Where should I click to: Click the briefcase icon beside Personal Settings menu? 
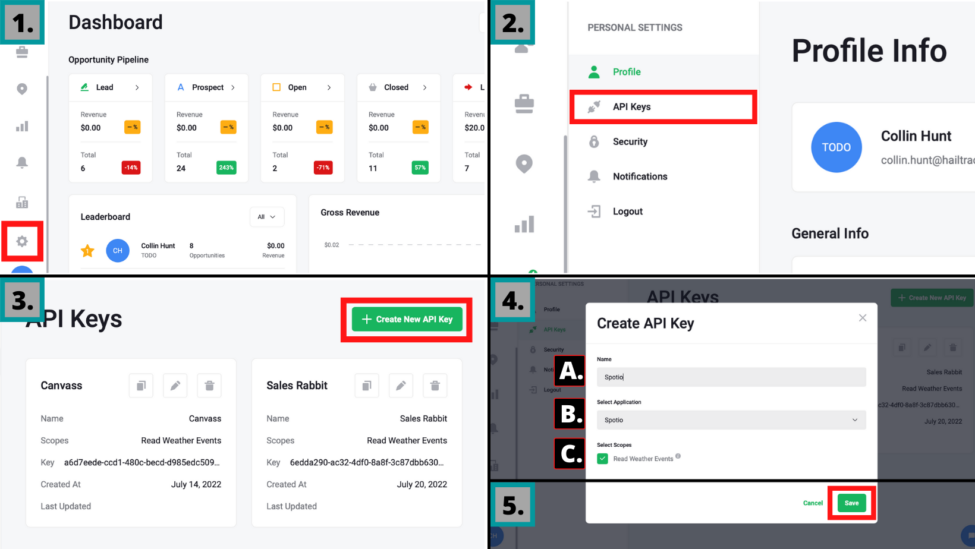pyautogui.click(x=524, y=104)
